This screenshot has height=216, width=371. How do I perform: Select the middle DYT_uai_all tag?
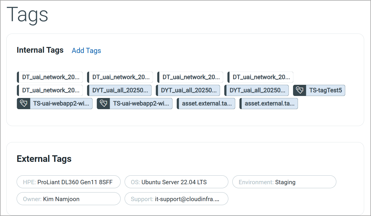[x=189, y=91]
